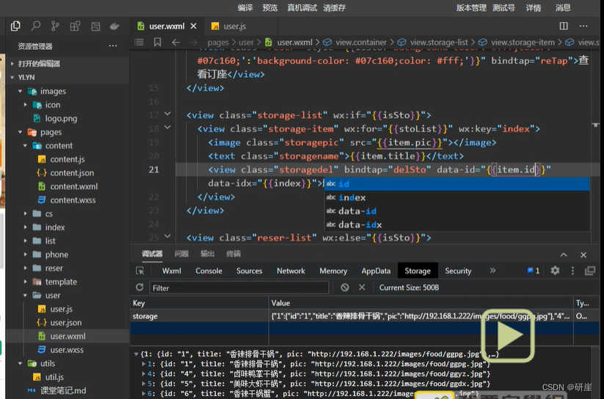604x399 pixels.
Task: Open resource manager more options ellipsis
Action: click(113, 46)
